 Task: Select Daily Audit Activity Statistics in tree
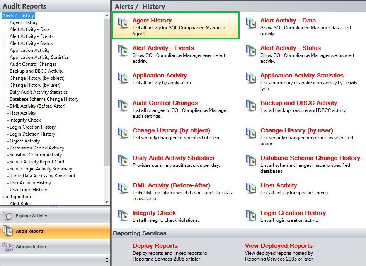click(x=39, y=92)
